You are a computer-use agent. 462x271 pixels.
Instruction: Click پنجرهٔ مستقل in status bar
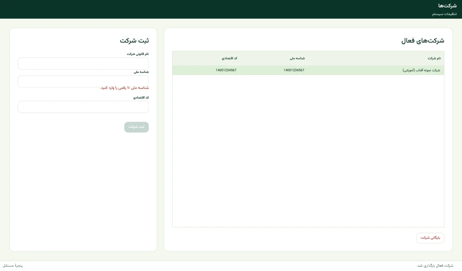(x=13, y=266)
